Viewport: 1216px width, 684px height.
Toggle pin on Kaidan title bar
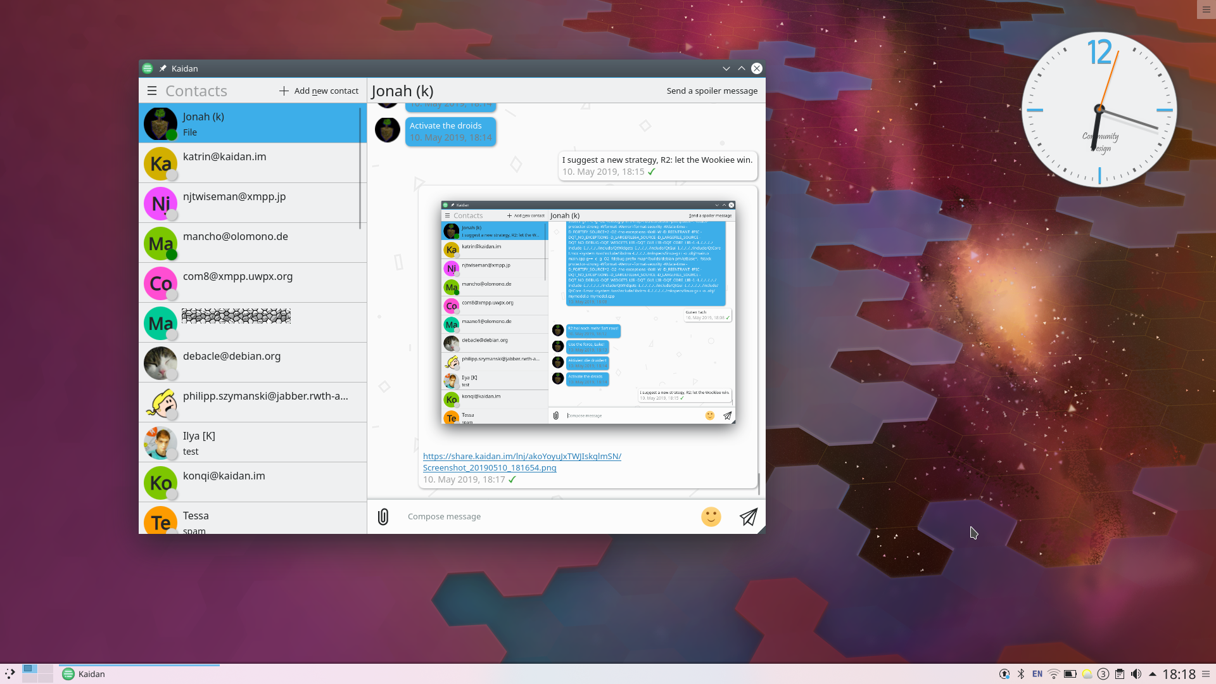(x=163, y=68)
